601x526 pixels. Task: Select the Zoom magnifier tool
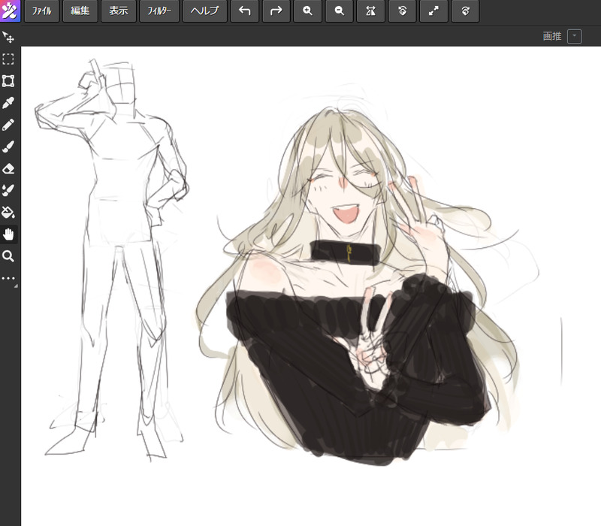coord(8,256)
